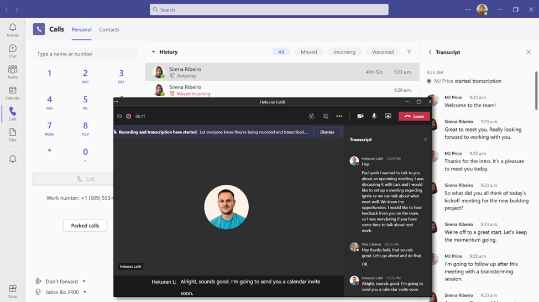Switch to the Personal tab
Screen dimensions: 539x302
[x=81, y=29]
